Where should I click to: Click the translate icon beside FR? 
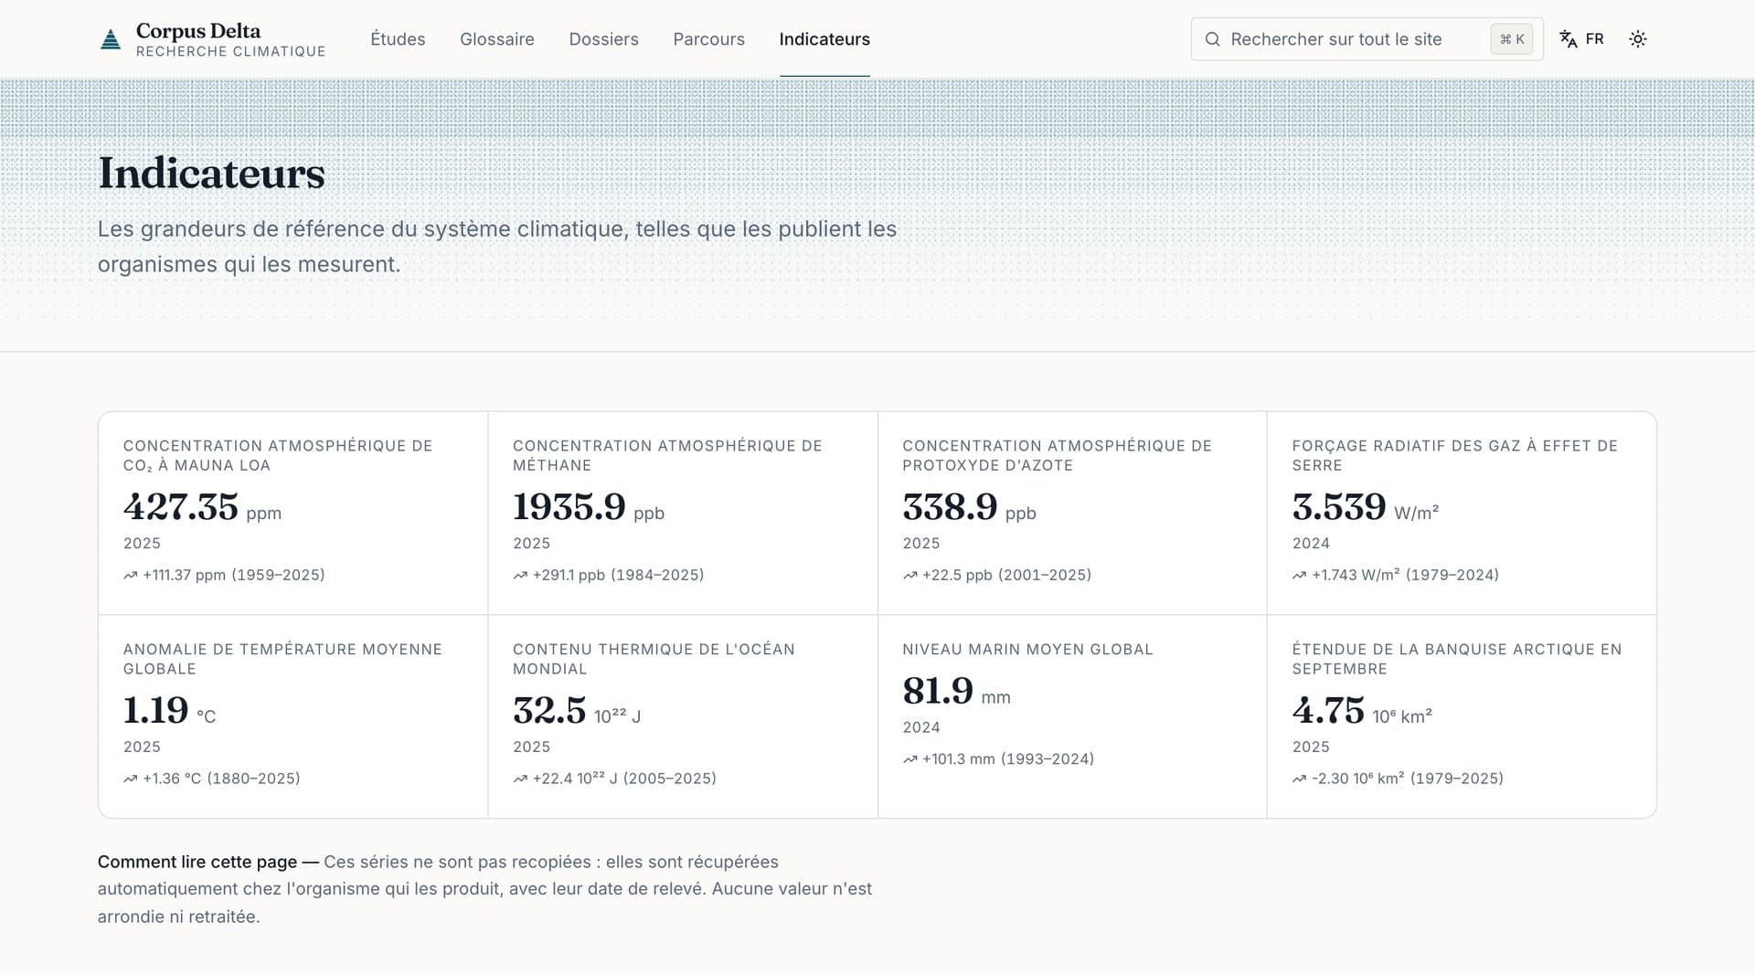point(1569,39)
